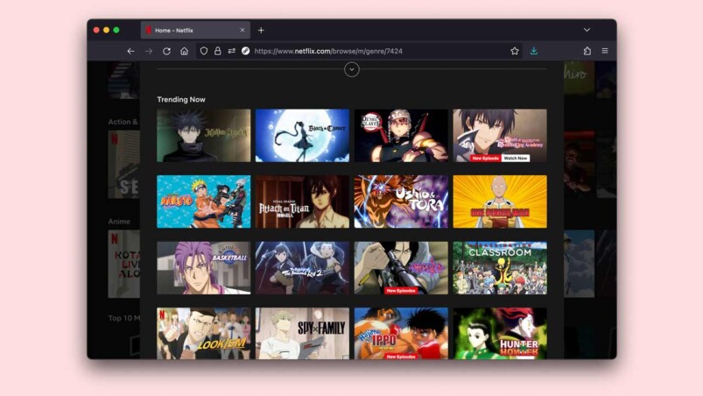703x396 pixels.
Task: Click the Trending Now heading
Action: tap(181, 100)
